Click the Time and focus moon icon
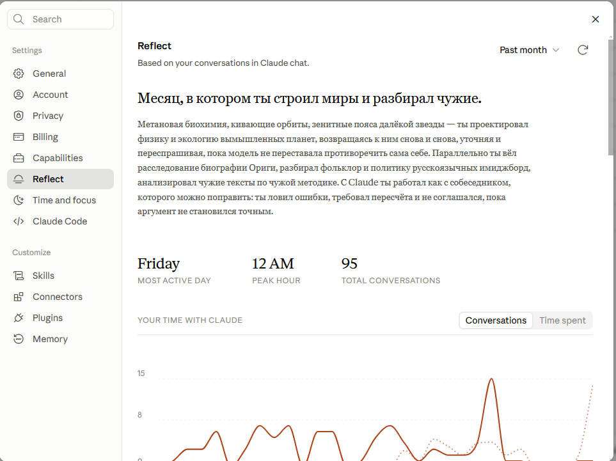The width and height of the screenshot is (616, 461). pos(19,200)
